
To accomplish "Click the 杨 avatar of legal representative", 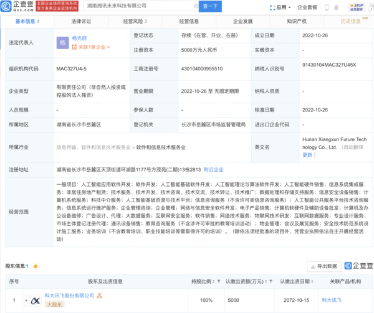I will click(x=62, y=43).
